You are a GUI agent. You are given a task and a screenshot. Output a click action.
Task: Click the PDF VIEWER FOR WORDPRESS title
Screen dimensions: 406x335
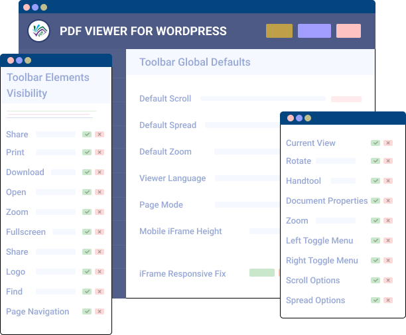(x=143, y=31)
